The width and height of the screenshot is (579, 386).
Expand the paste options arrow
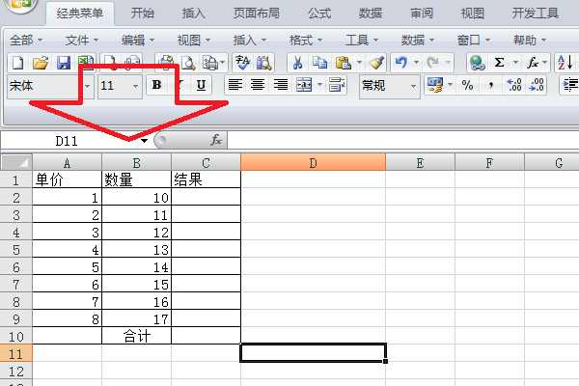(359, 63)
